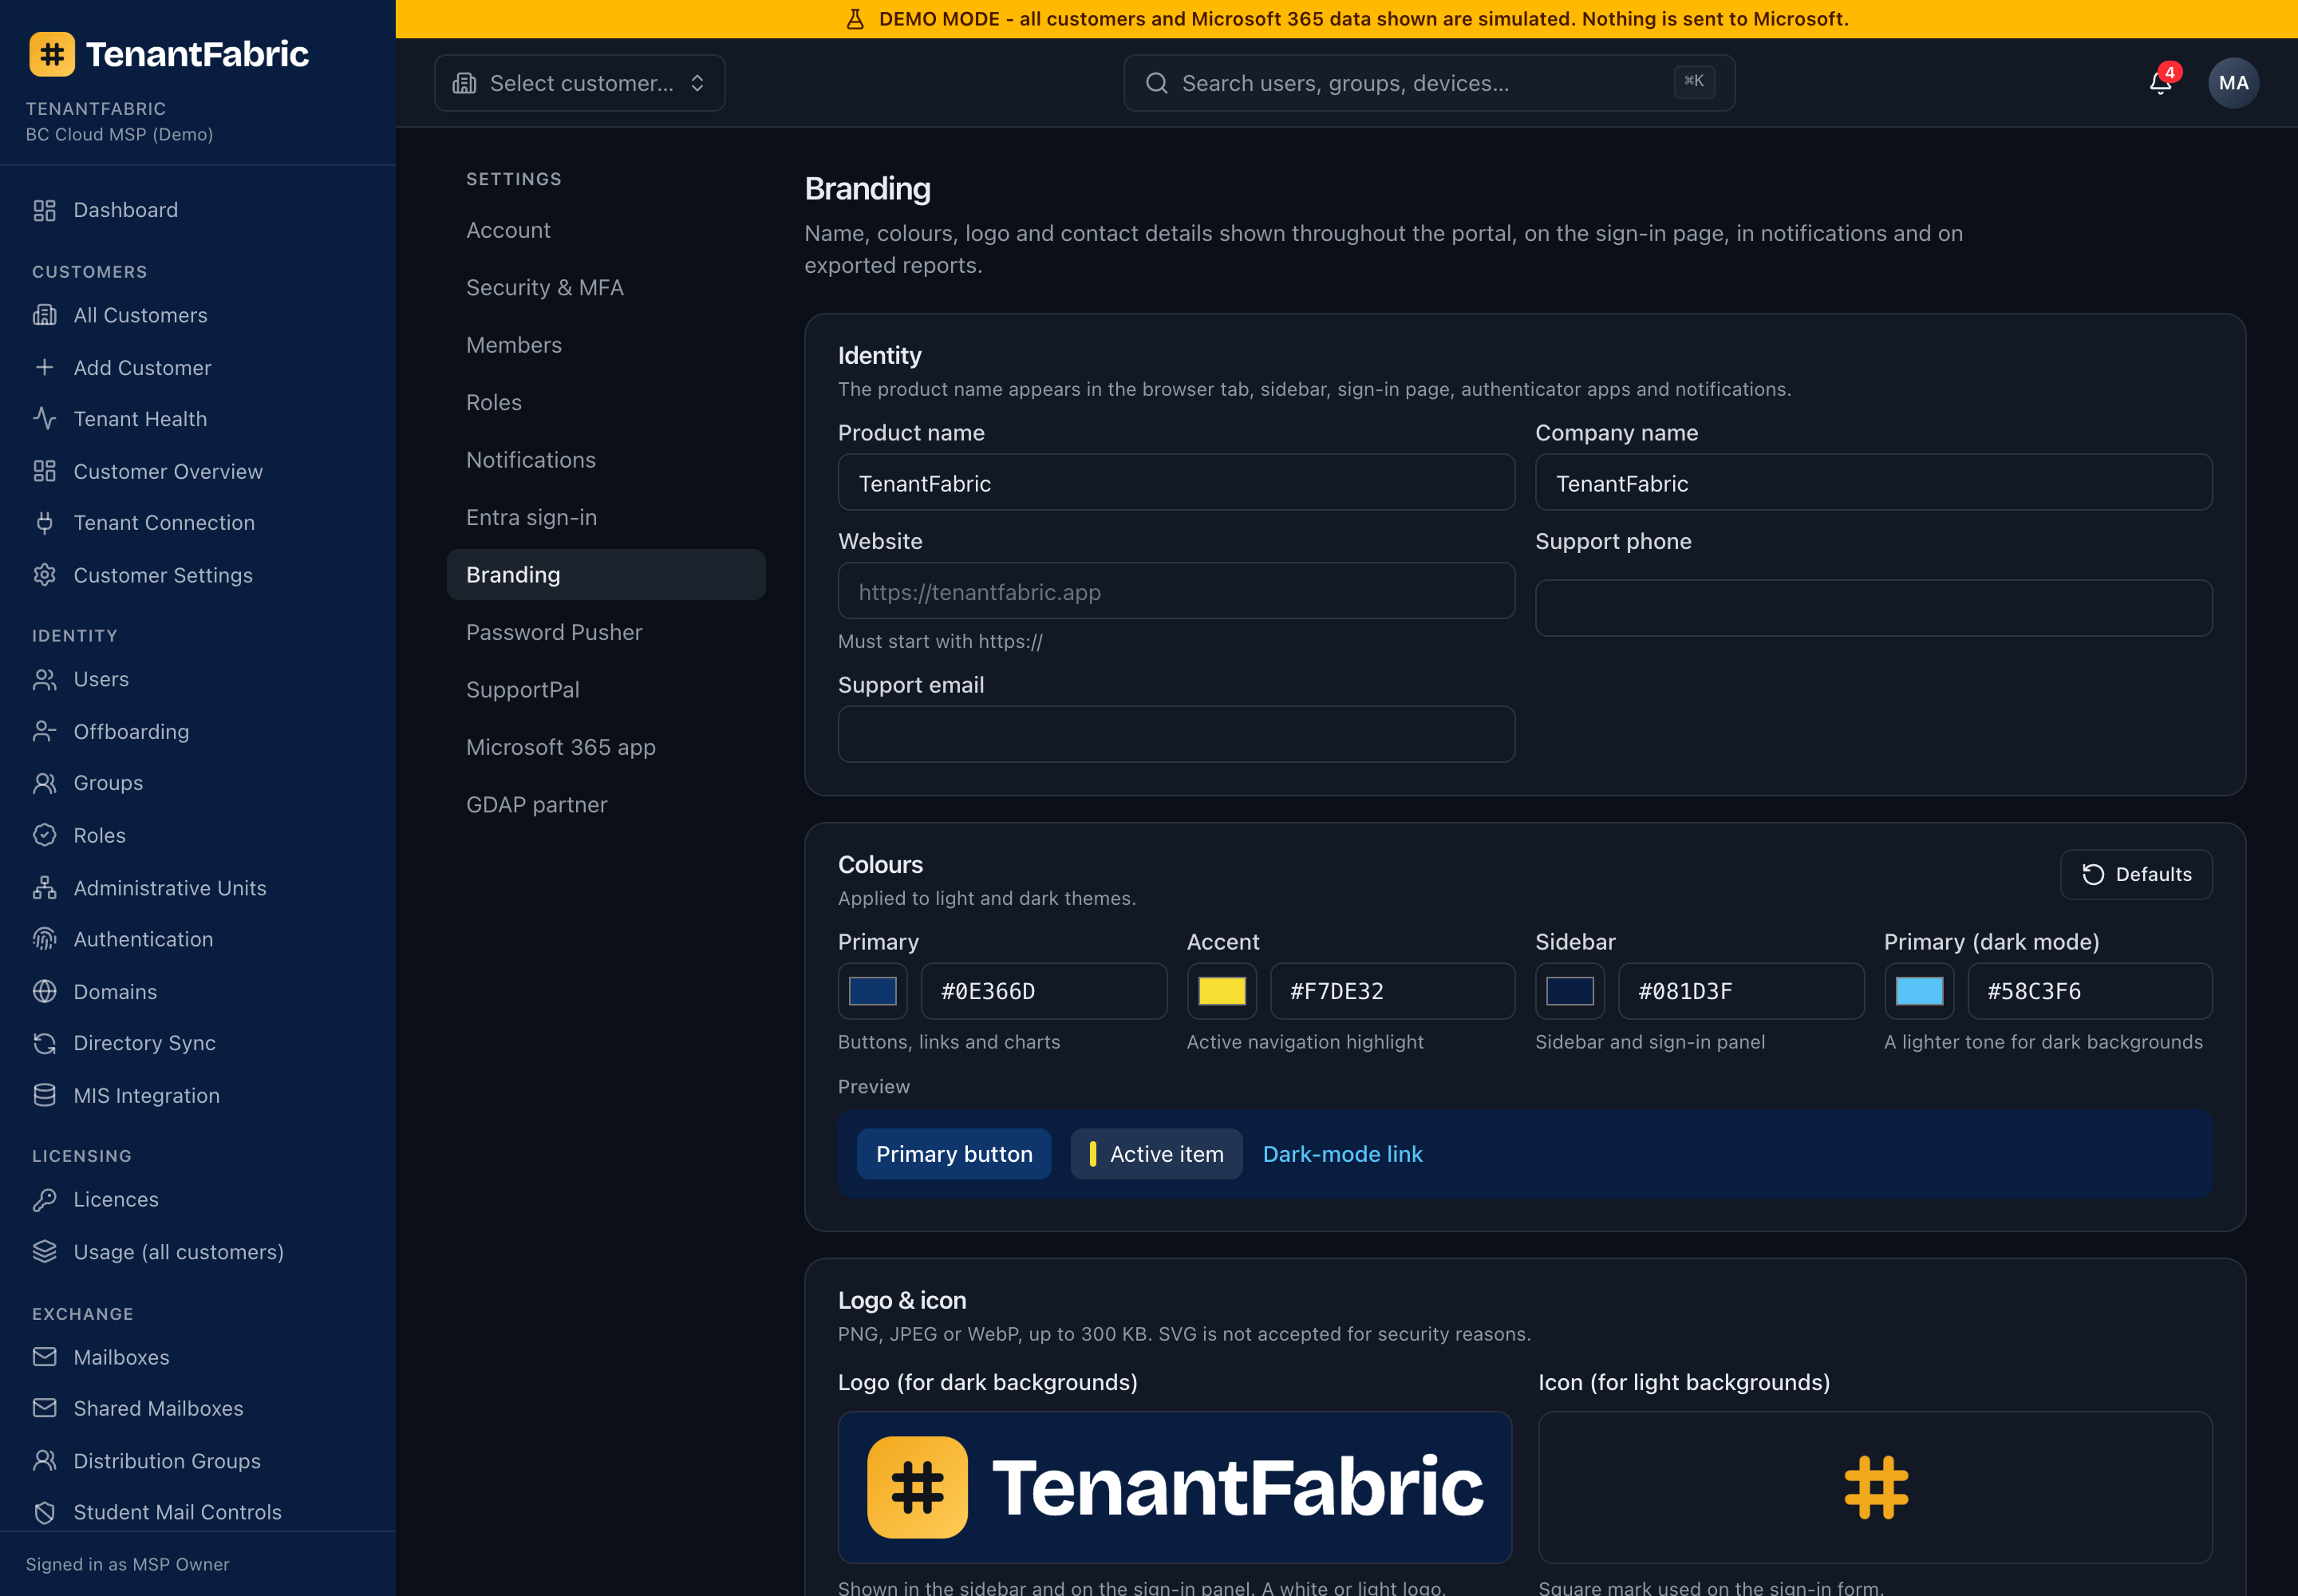Open Add Customer page

click(x=198, y=367)
